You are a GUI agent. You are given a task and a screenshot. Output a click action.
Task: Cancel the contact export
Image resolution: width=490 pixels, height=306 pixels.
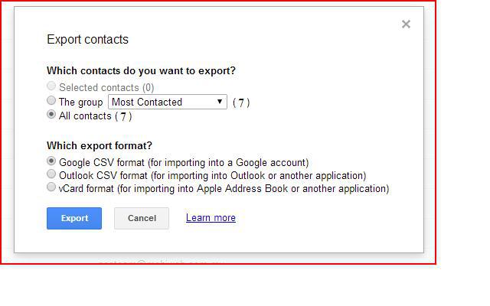tap(142, 218)
